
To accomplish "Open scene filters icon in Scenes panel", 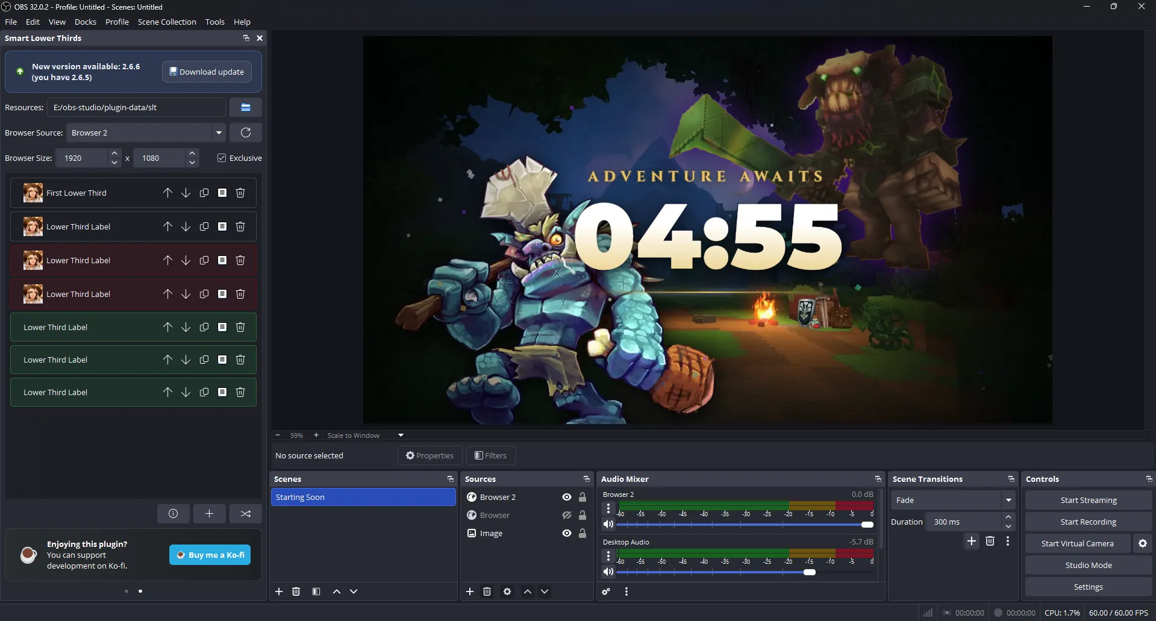I will [x=316, y=591].
